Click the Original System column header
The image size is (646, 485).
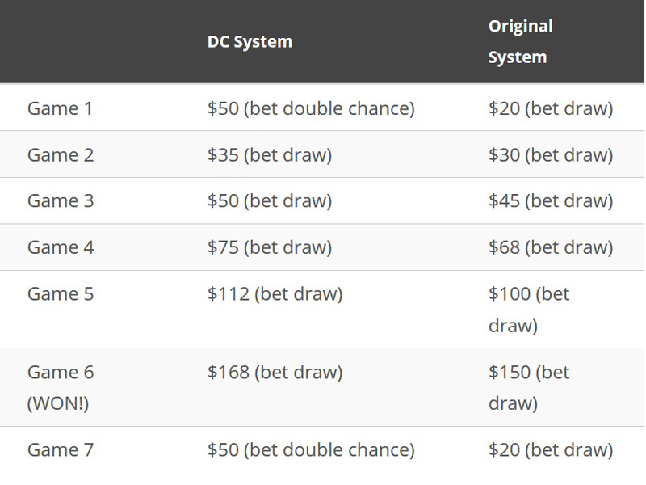[x=521, y=41]
